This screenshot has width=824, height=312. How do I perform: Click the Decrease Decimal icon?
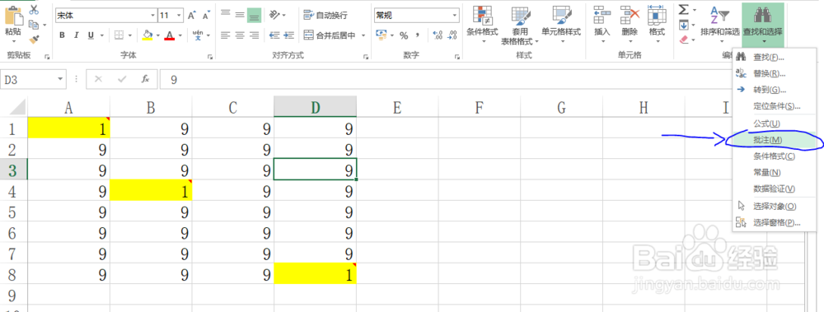point(452,35)
